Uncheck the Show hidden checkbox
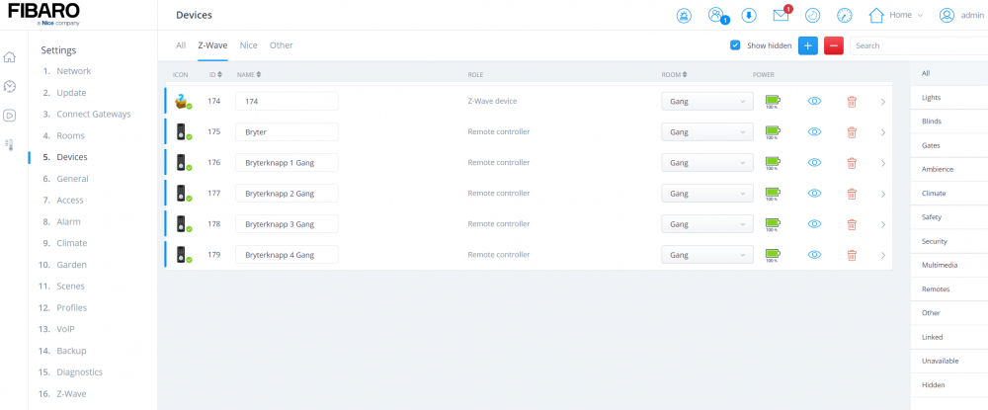This screenshot has width=988, height=410. coord(735,45)
